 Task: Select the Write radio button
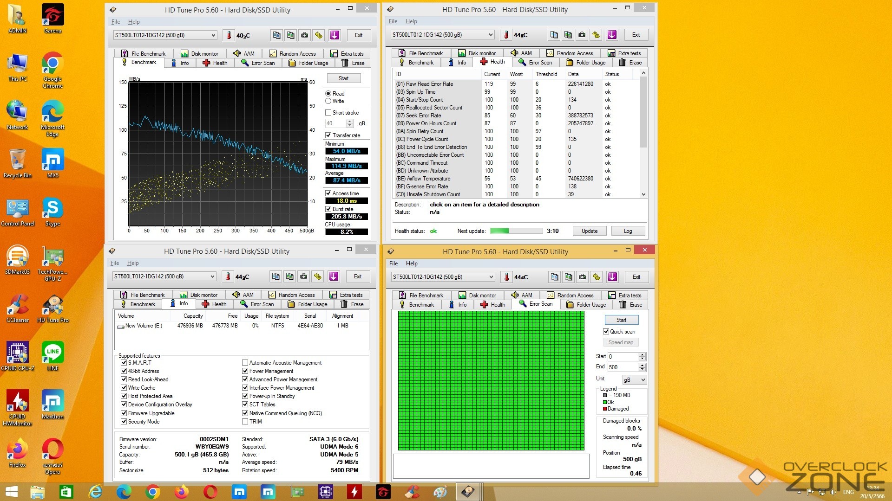click(328, 101)
